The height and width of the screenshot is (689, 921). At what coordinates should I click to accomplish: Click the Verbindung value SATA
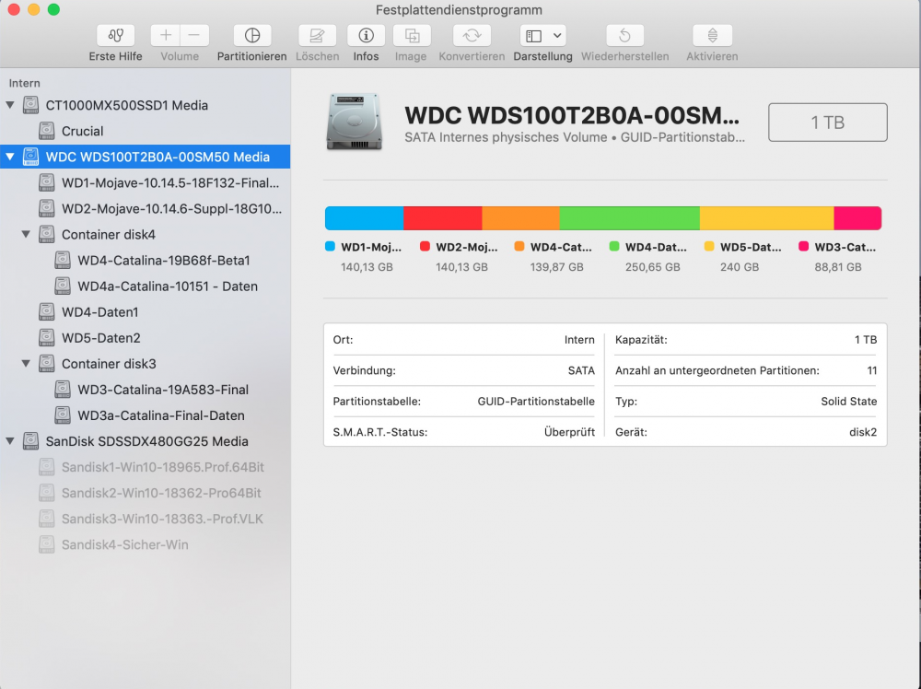click(x=581, y=370)
